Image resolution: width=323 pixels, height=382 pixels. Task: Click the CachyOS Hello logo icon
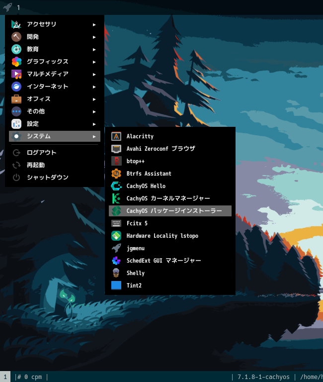(116, 186)
